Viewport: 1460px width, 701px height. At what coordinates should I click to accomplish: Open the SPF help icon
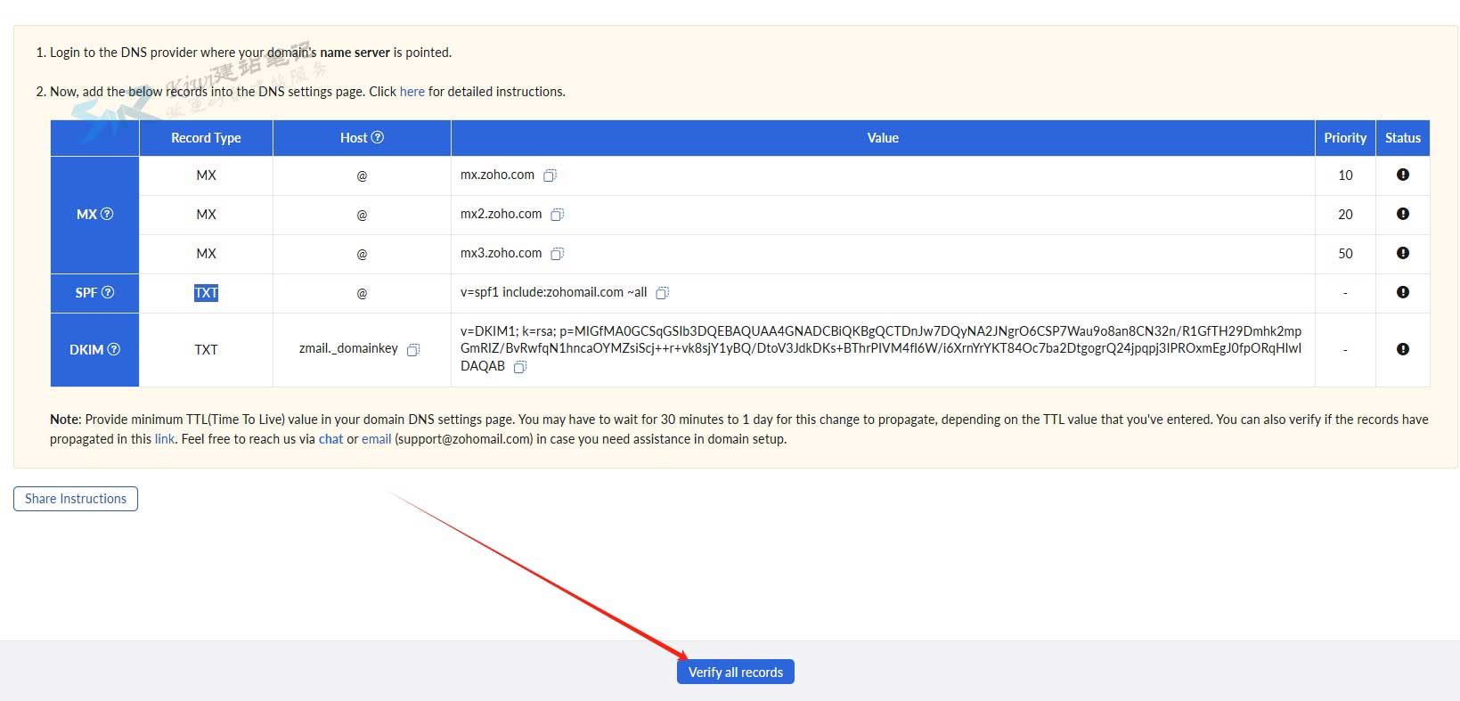[x=108, y=292]
